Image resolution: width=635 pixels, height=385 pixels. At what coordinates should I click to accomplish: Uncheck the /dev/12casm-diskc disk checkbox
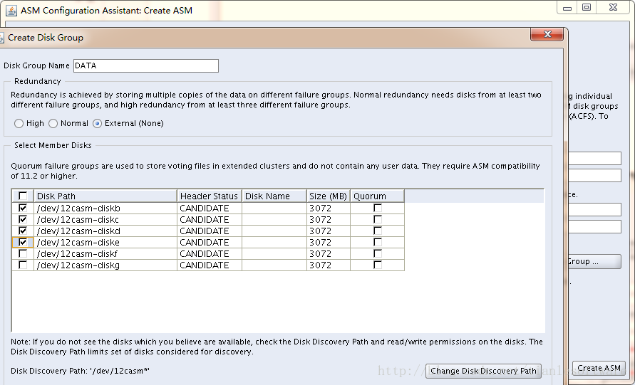click(x=23, y=220)
